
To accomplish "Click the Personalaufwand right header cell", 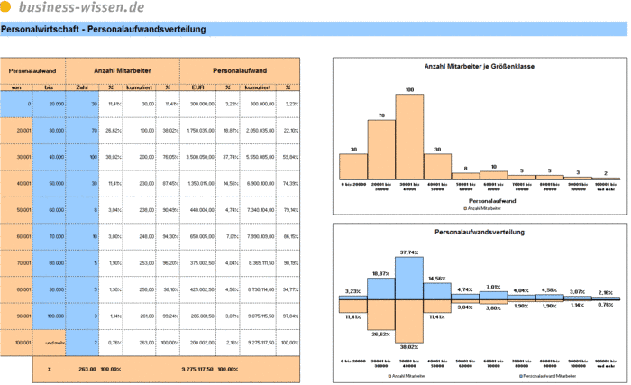I will click(240, 71).
